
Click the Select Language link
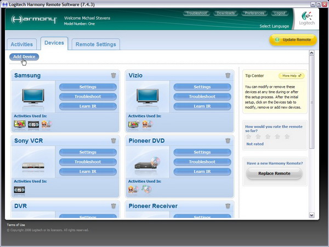(274, 26)
